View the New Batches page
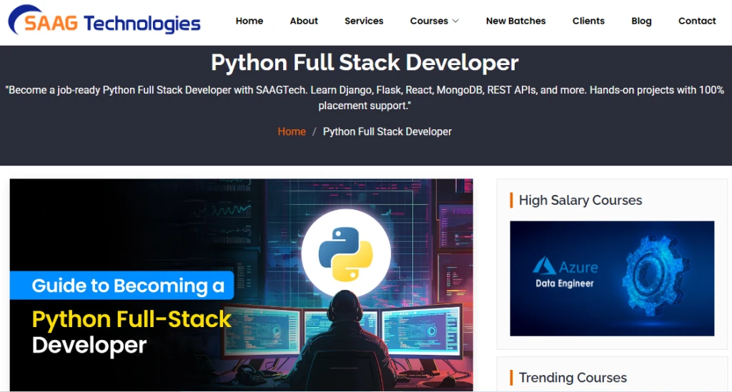The width and height of the screenshot is (732, 392). tap(515, 21)
